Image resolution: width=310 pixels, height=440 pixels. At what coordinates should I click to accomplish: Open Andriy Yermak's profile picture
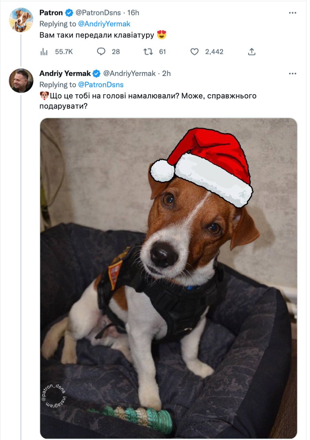tap(21, 81)
